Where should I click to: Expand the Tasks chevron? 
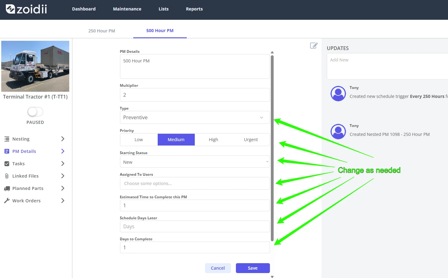click(x=63, y=164)
